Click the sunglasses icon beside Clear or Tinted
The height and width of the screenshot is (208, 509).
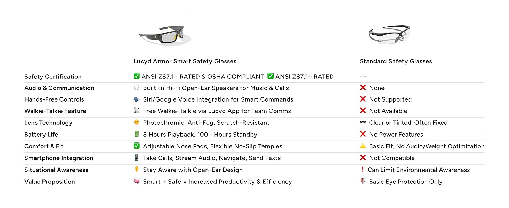pos(363,122)
